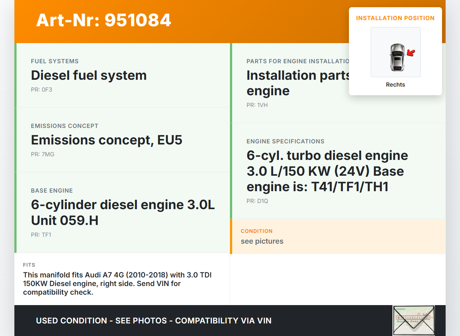Click the PR: TF1 code
The height and width of the screenshot is (336, 460).
pyautogui.click(x=41, y=235)
